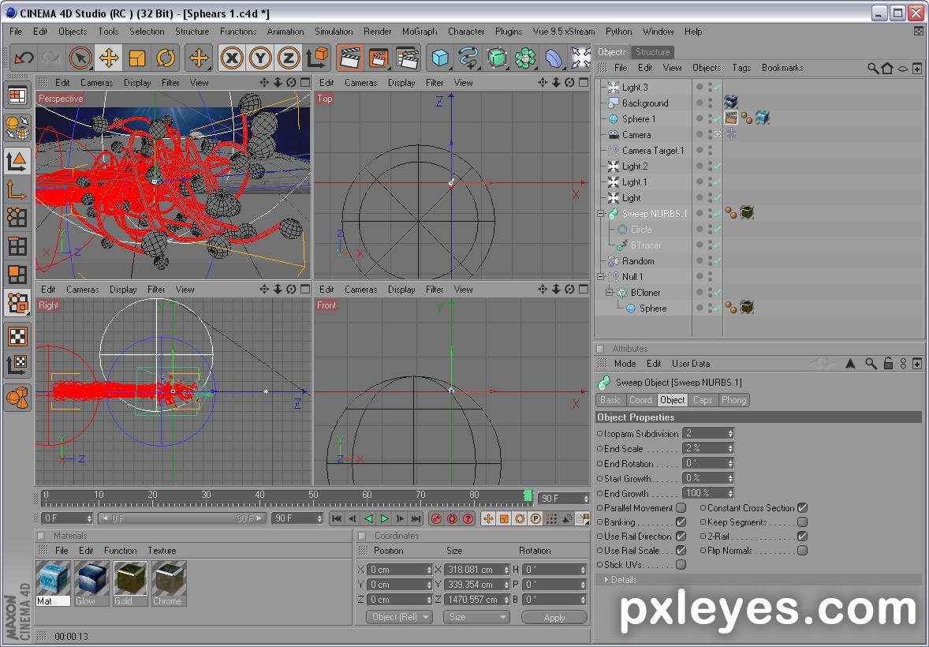The width and height of the screenshot is (929, 647).
Task: Toggle the Y-axis lock icon
Action: pos(260,58)
